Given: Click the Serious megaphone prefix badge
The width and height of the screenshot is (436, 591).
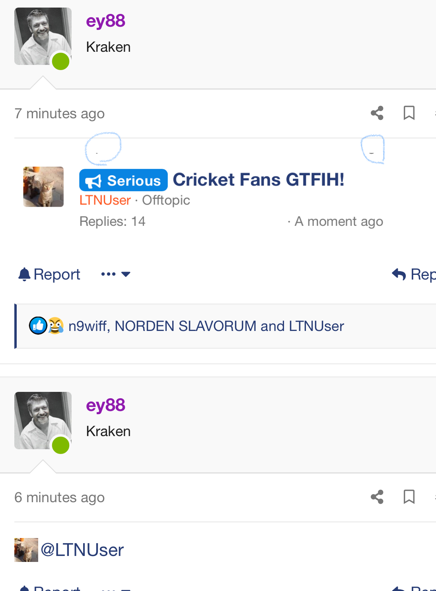Looking at the screenshot, I should [x=123, y=180].
